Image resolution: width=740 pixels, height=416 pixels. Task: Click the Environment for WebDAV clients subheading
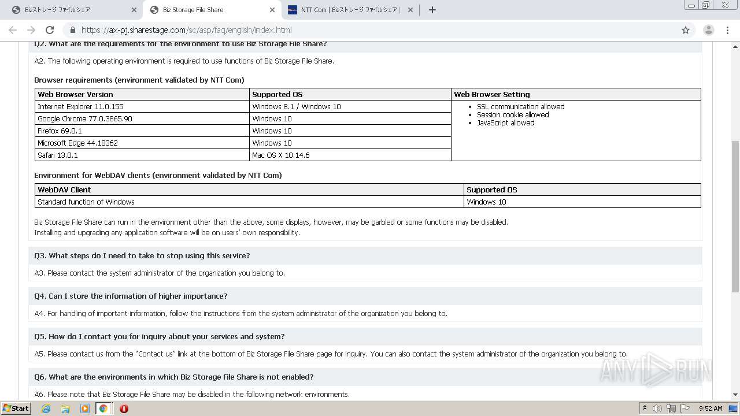(158, 175)
